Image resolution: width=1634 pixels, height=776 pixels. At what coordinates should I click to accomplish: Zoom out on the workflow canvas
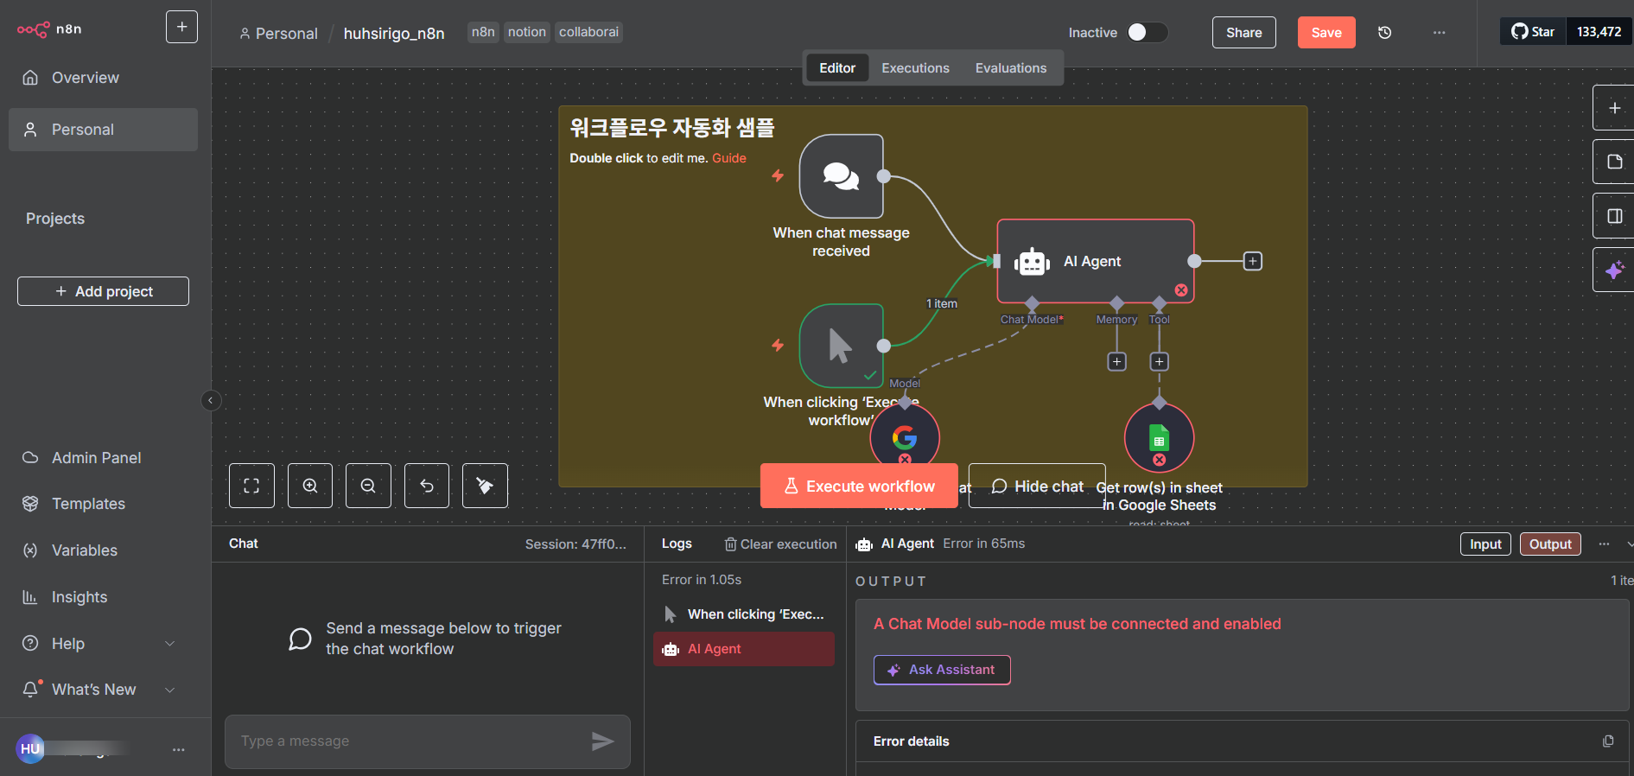pos(368,486)
